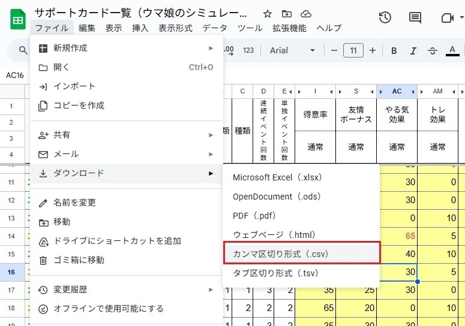Select the AC column header
Screen dimensions: 465x326
(x=397, y=92)
